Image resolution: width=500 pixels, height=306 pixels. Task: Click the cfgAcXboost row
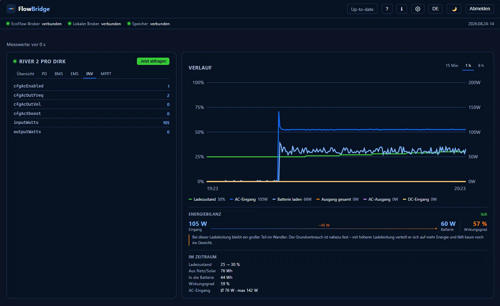tap(92, 114)
